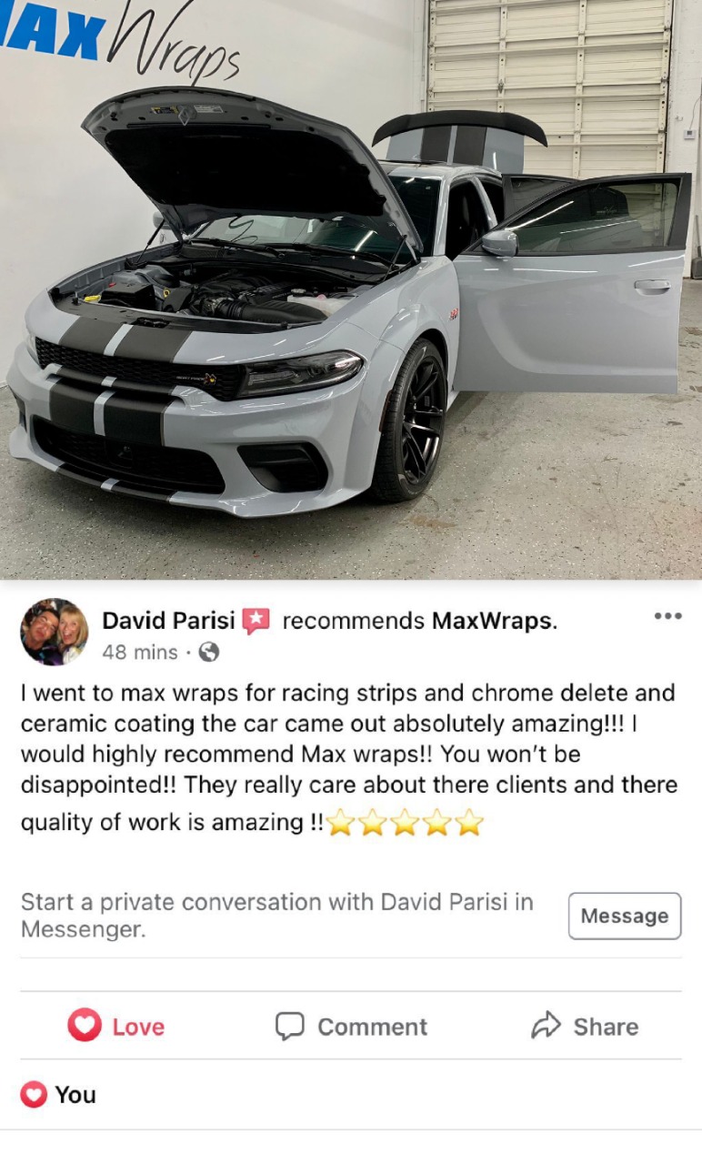Open David Parisi's profile picture
The height and width of the screenshot is (1165, 702).
coord(55,632)
